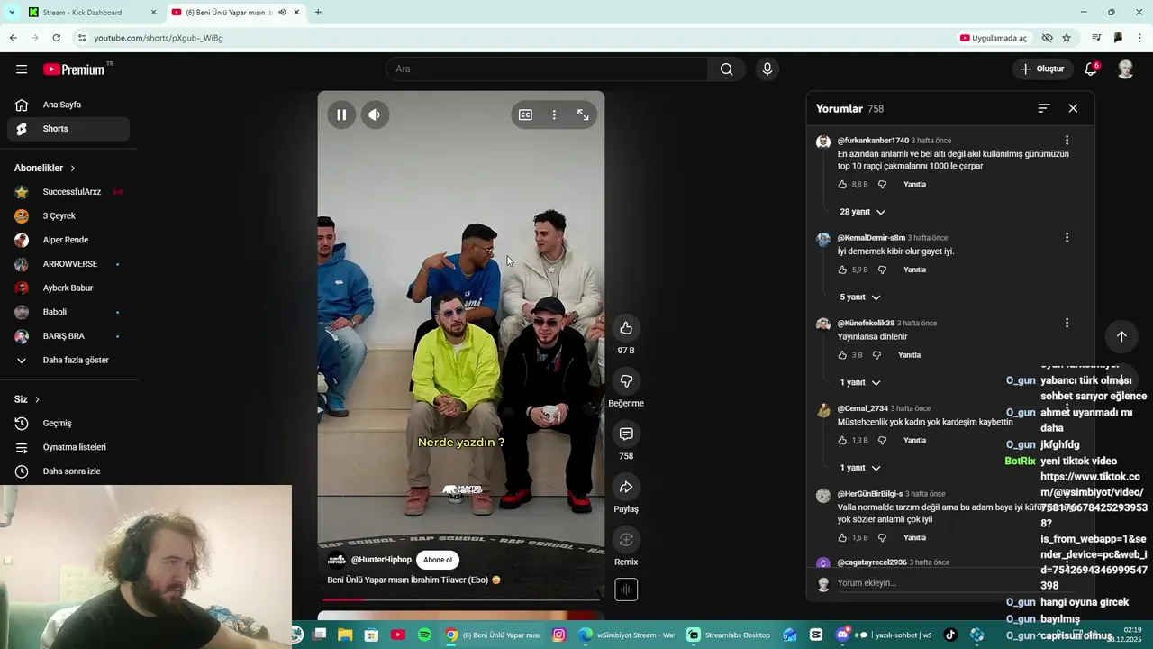Open a new browser tab

(318, 13)
